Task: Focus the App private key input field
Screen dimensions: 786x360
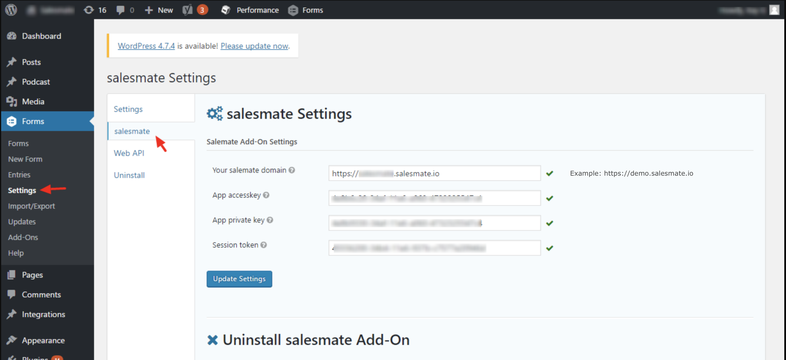Action: [x=435, y=223]
